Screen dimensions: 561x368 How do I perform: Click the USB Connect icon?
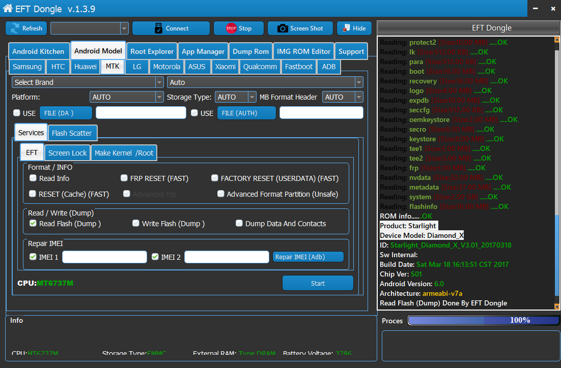coord(158,28)
